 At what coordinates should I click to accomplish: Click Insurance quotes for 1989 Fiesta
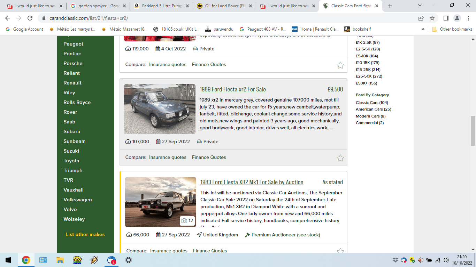(168, 157)
